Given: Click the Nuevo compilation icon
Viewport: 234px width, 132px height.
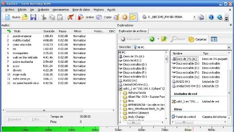Looking at the screenshot, I should click(x=7, y=17).
